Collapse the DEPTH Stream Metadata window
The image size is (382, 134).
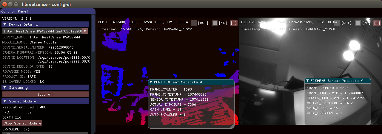pos(151,82)
